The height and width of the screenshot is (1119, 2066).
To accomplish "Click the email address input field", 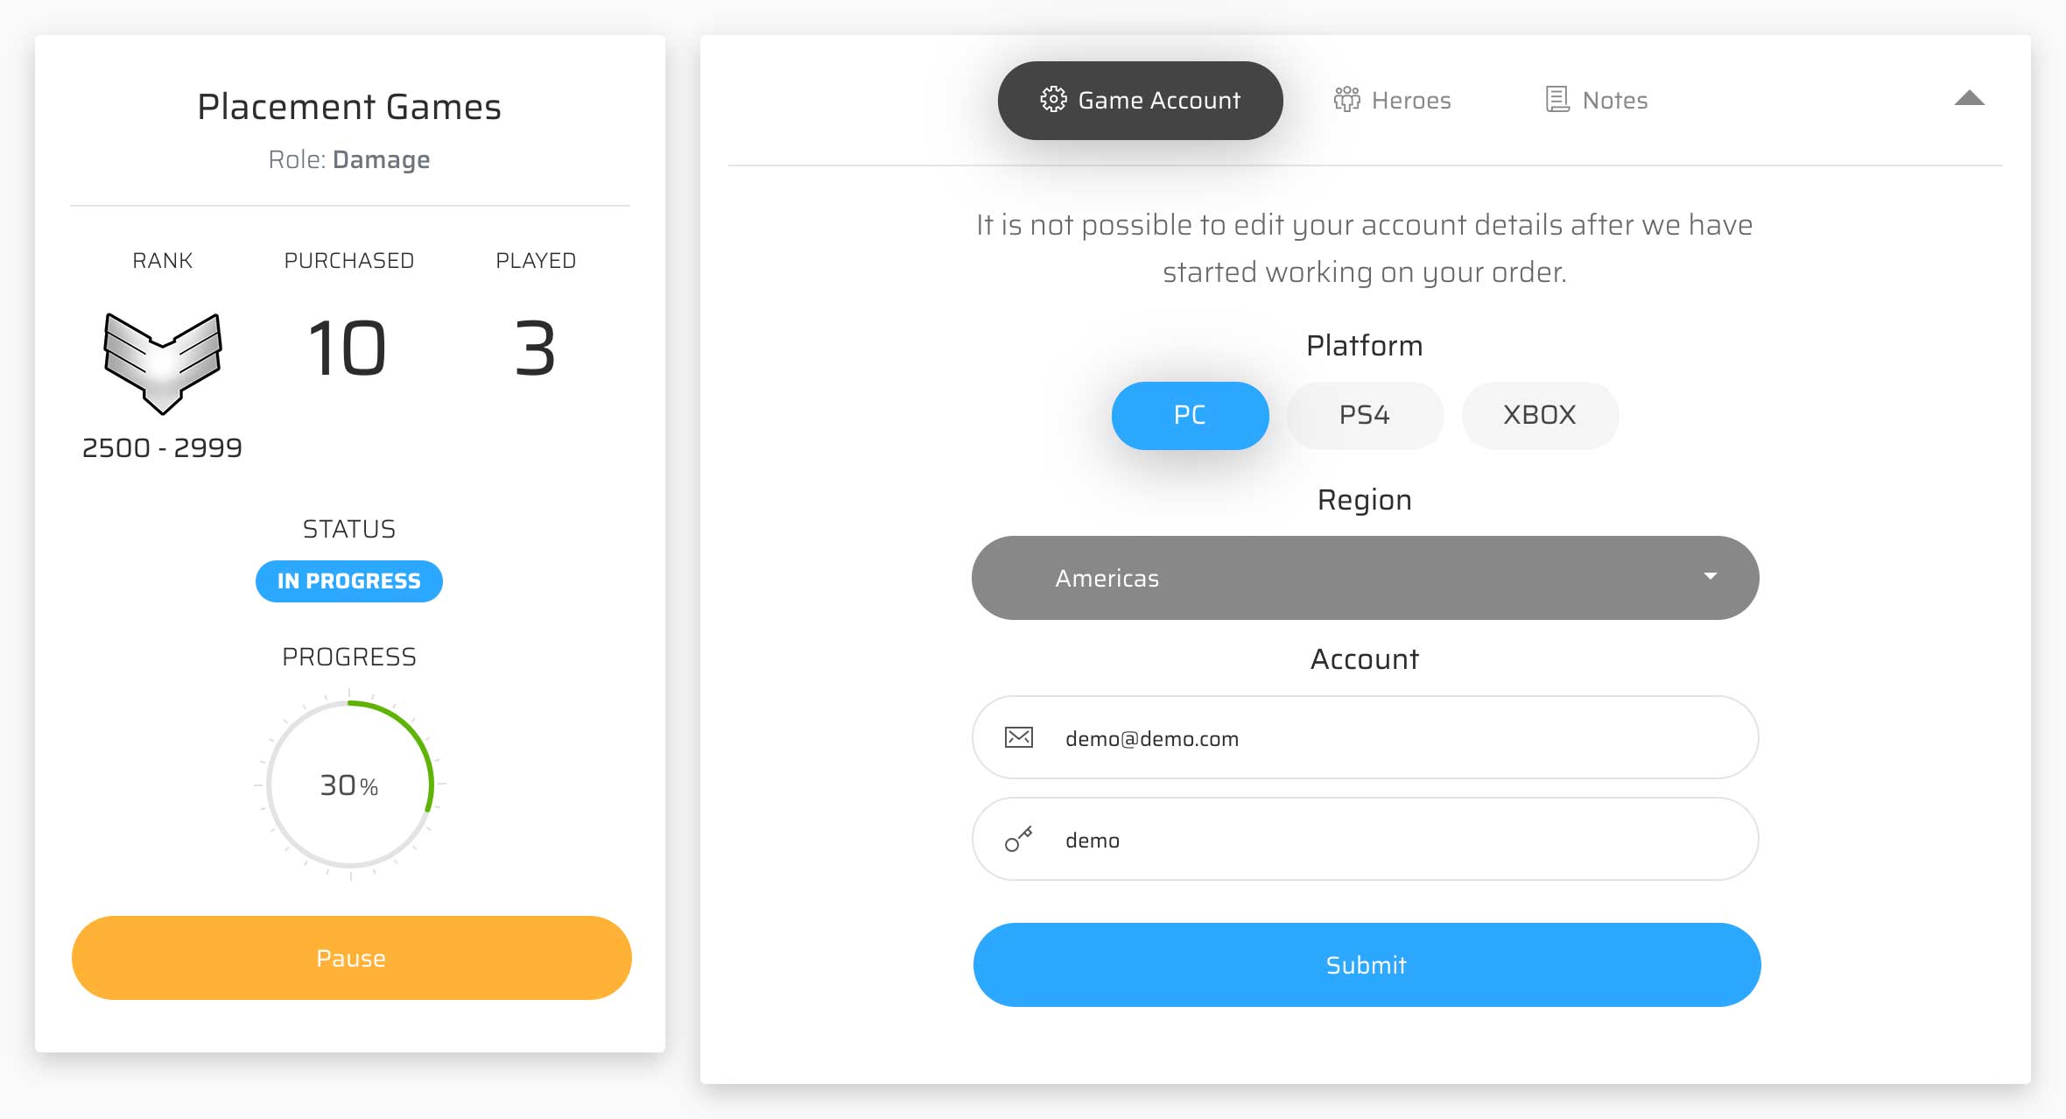I will coord(1364,739).
